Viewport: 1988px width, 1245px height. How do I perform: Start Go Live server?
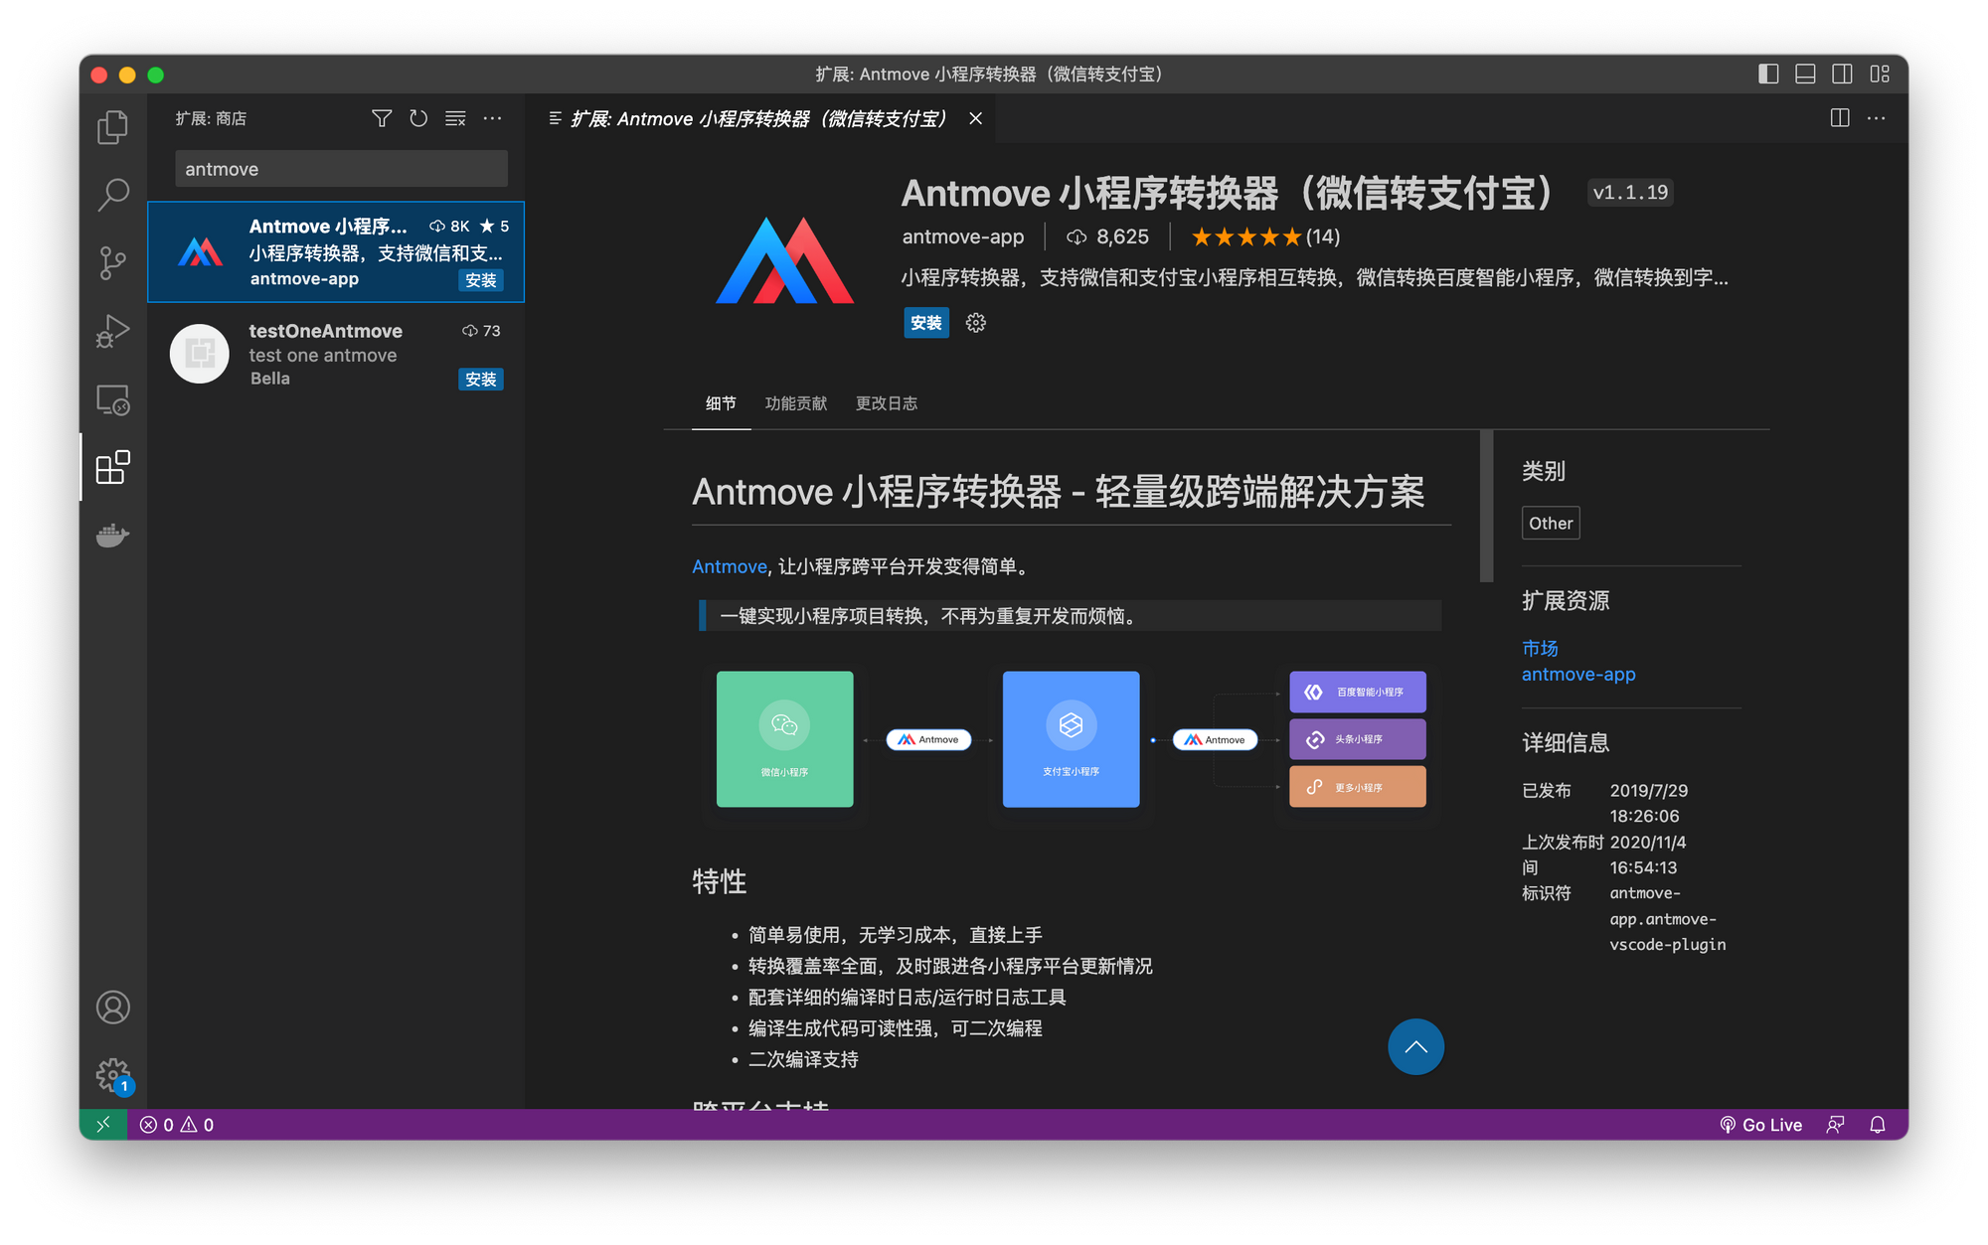pyautogui.click(x=1760, y=1125)
